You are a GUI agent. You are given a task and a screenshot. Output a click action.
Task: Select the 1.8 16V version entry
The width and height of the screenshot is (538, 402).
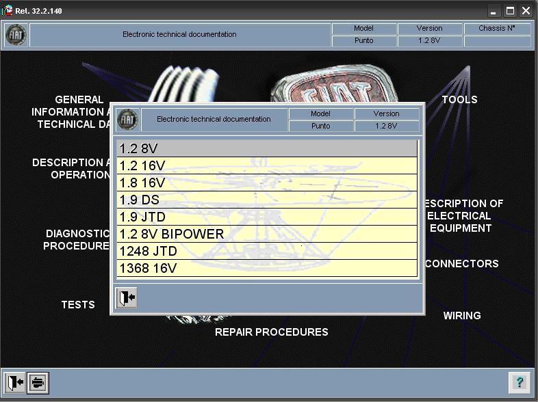(267, 183)
